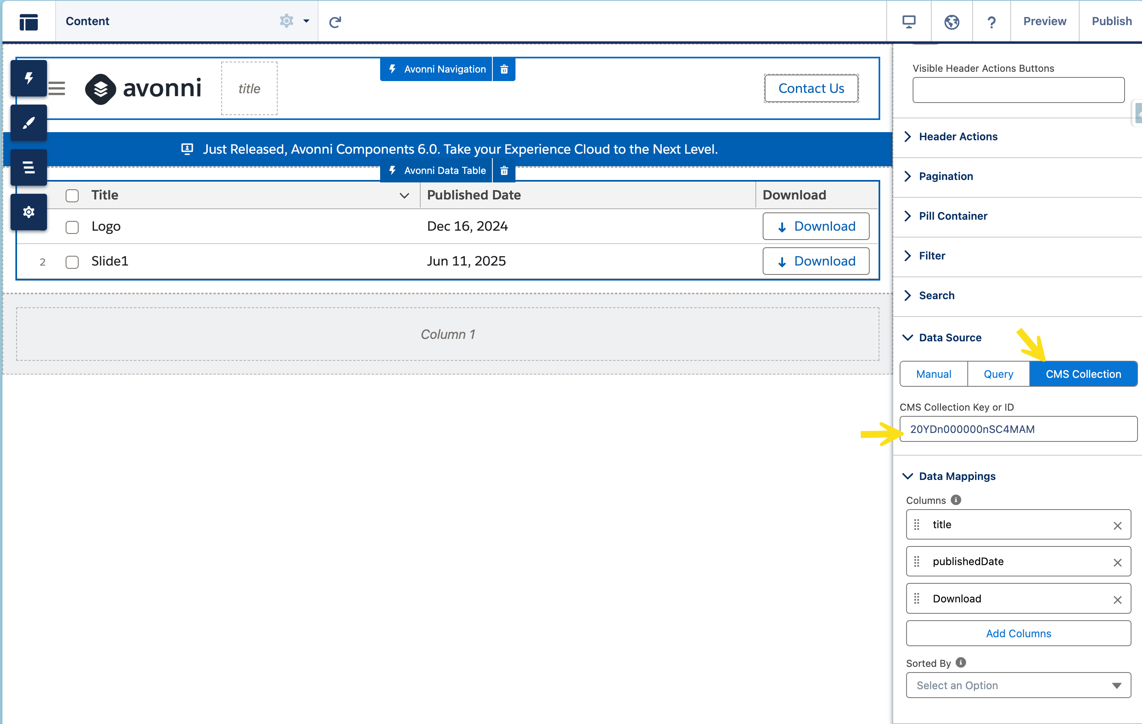Image resolution: width=1142 pixels, height=724 pixels.
Task: Select the Manual data source tab
Action: pos(933,374)
